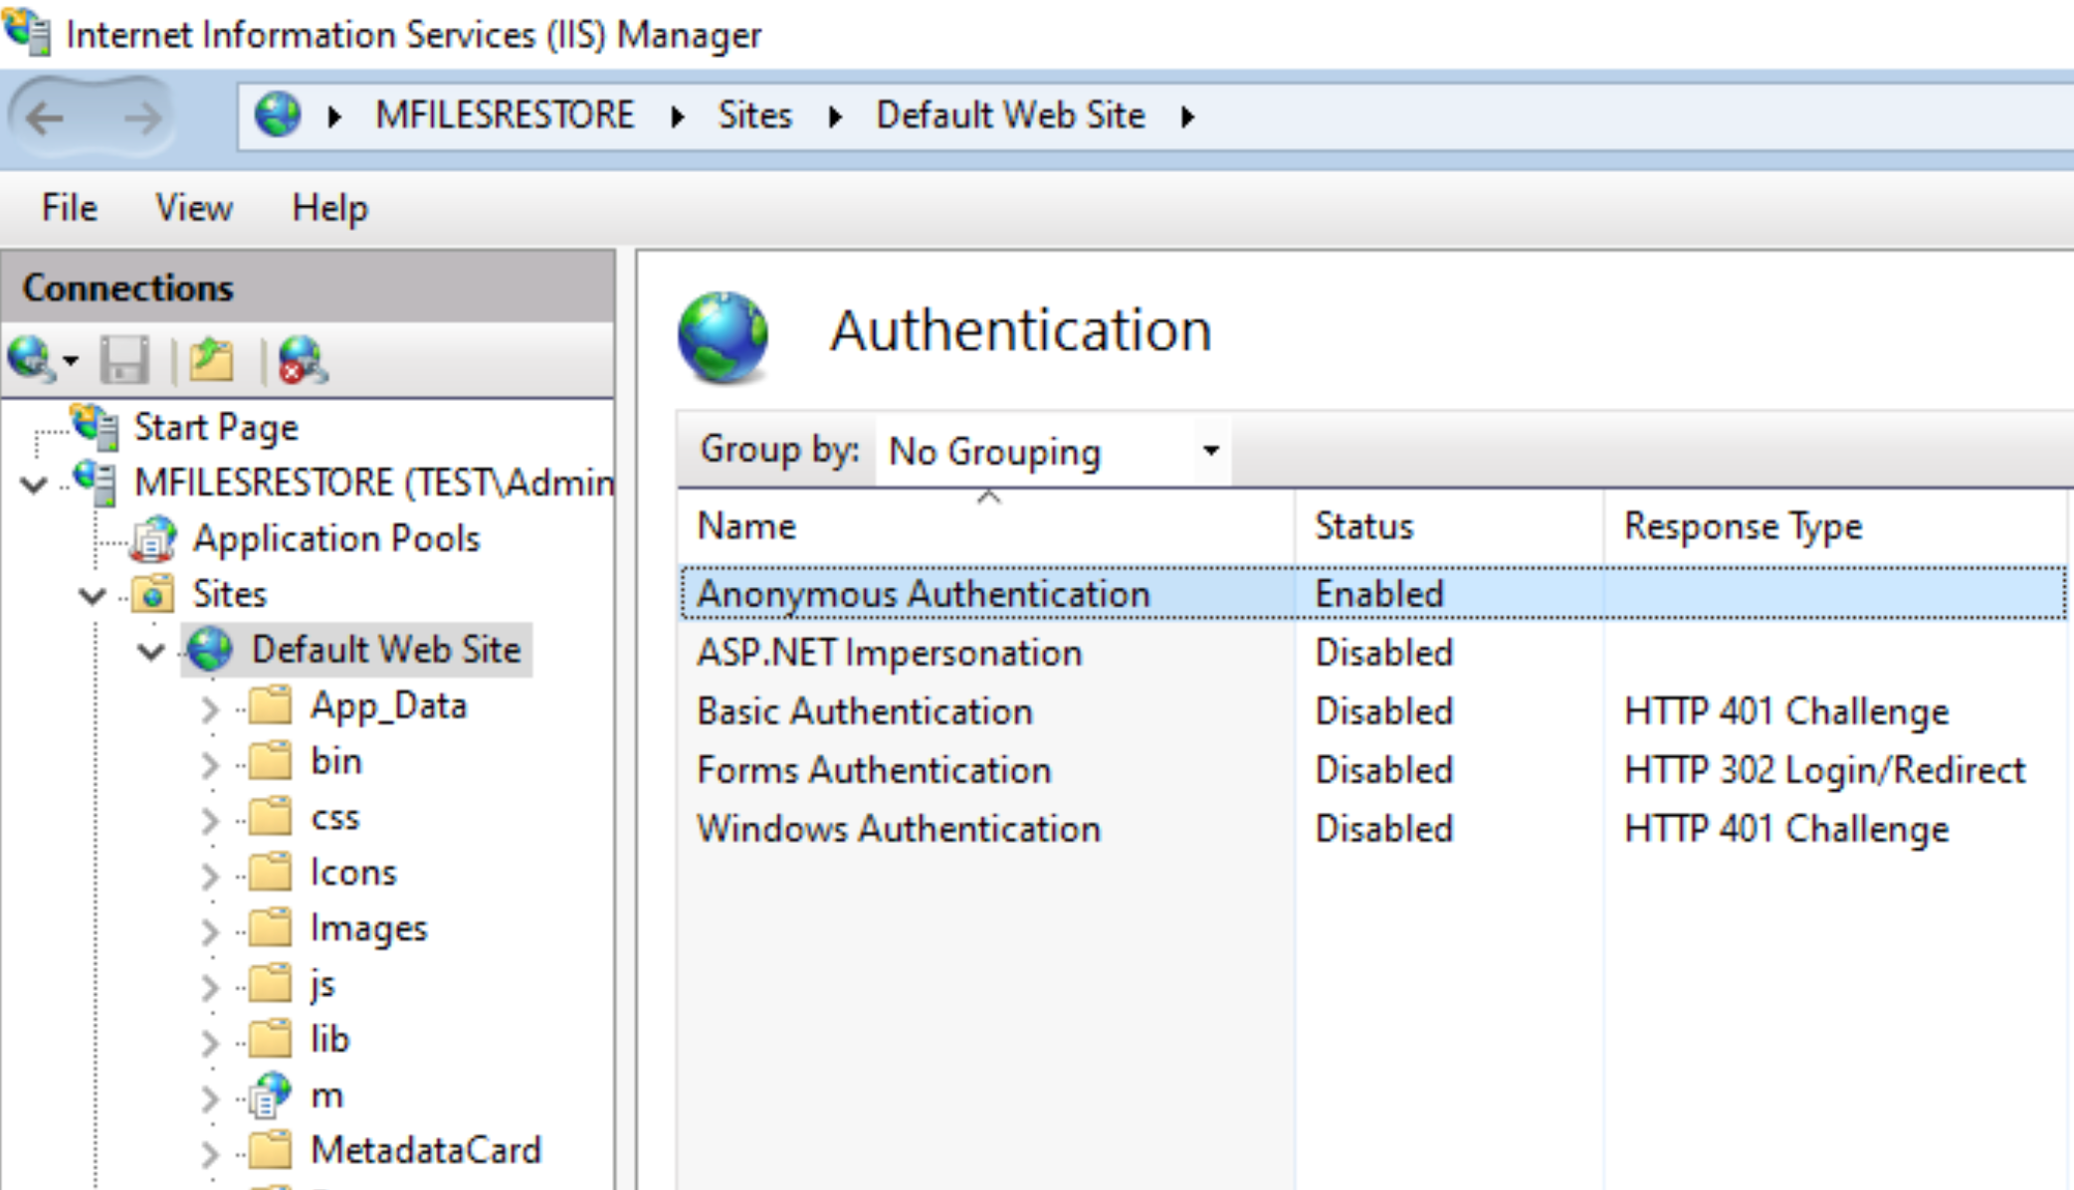Click the IIS Manager title bar icon

(x=27, y=31)
